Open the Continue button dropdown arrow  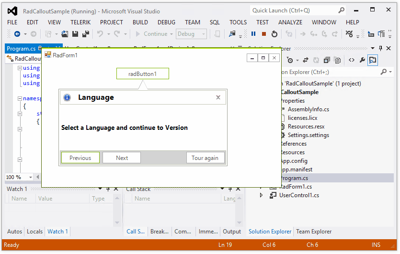pyautogui.click(x=171, y=34)
